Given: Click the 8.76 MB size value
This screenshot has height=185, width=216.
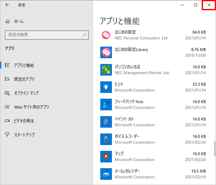Looking at the screenshot, I should [198, 49].
